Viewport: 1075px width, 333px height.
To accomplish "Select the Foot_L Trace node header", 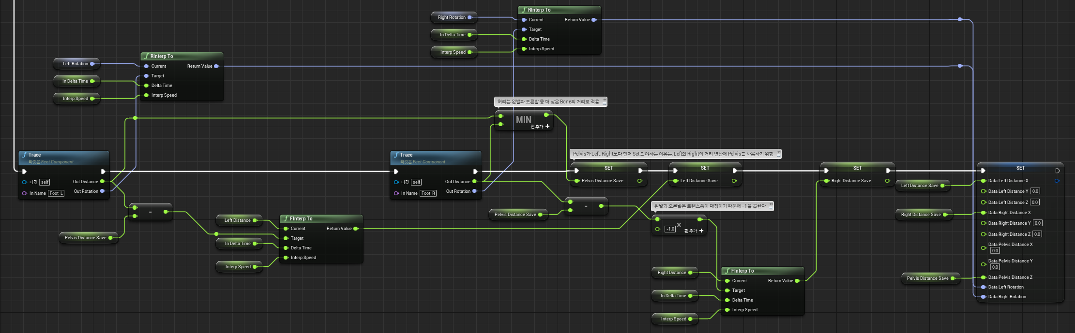I will (64, 158).
